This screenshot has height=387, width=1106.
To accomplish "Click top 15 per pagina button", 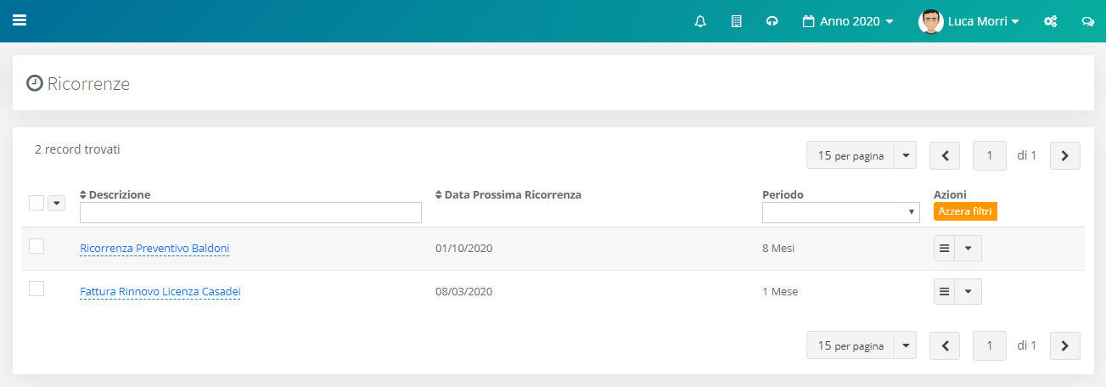I will pyautogui.click(x=851, y=155).
